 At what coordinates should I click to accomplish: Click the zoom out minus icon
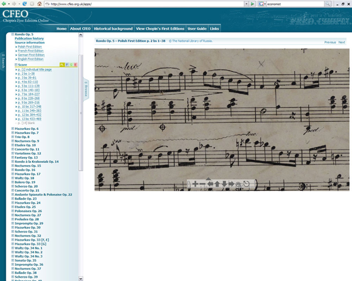[202, 184]
